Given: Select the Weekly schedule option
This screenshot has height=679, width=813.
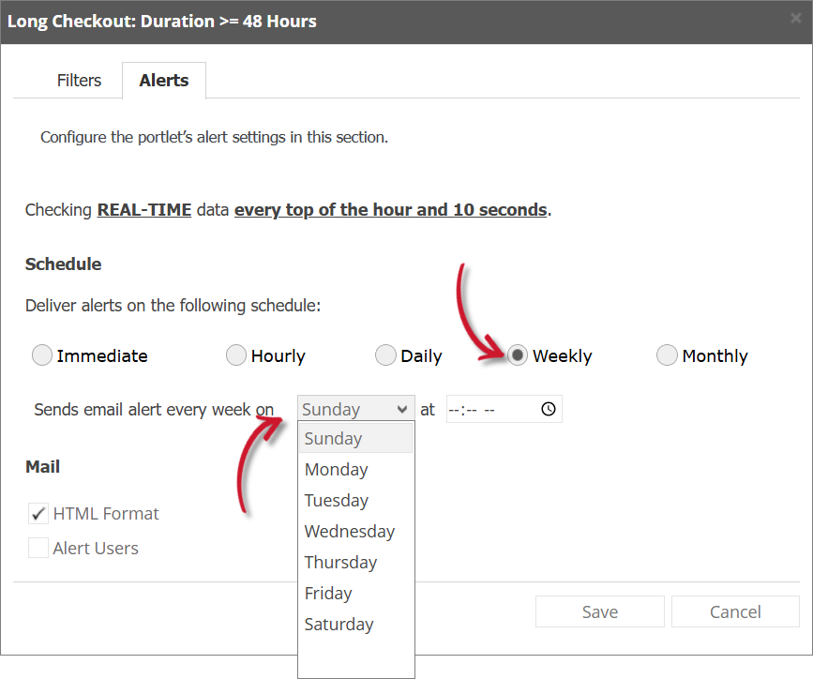Looking at the screenshot, I should tap(518, 355).
